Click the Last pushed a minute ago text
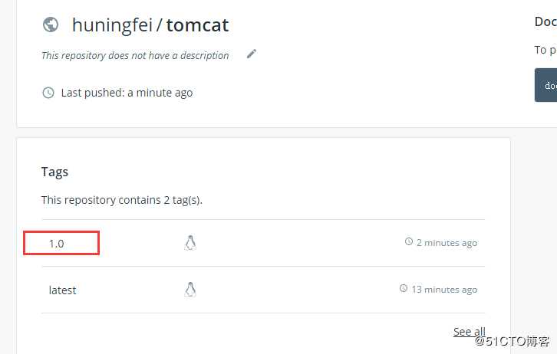 click(x=127, y=93)
